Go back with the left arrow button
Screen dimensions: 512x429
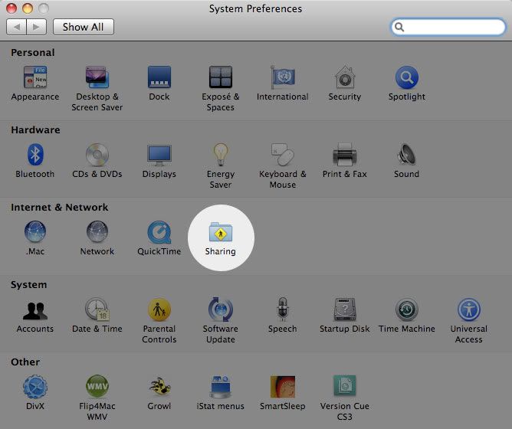point(16,27)
